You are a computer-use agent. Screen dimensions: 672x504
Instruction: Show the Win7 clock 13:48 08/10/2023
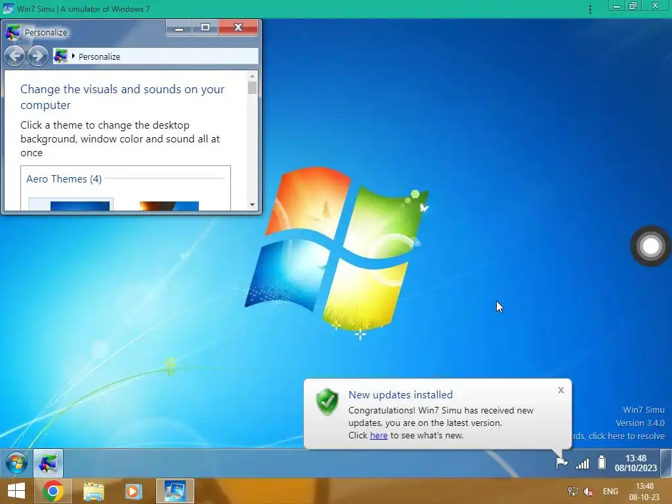coord(635,463)
